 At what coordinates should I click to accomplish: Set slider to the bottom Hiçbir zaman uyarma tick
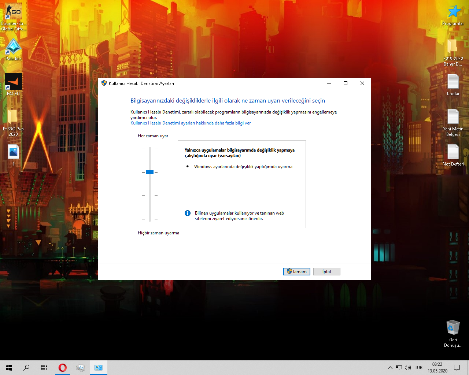[x=149, y=219]
